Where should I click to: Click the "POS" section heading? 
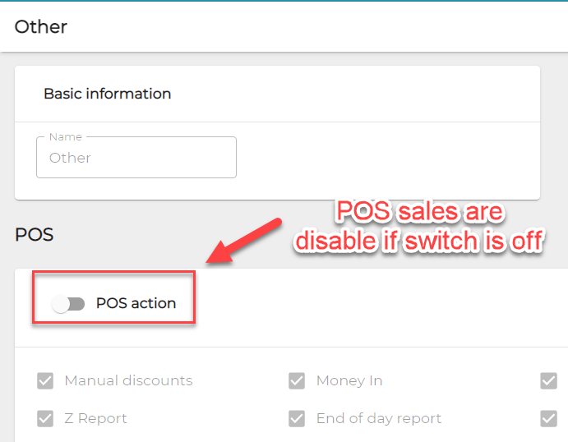(34, 235)
